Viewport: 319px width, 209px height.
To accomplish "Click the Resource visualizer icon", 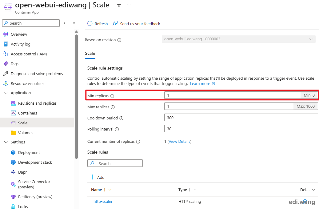I will coord(6,83).
